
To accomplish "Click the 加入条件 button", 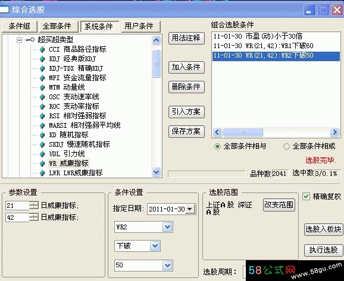I will [x=186, y=68].
